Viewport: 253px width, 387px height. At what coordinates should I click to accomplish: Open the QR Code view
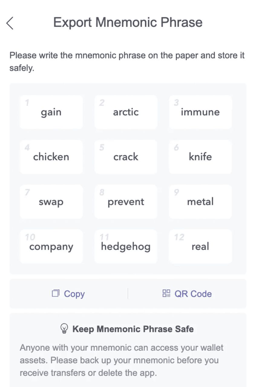[x=187, y=293]
